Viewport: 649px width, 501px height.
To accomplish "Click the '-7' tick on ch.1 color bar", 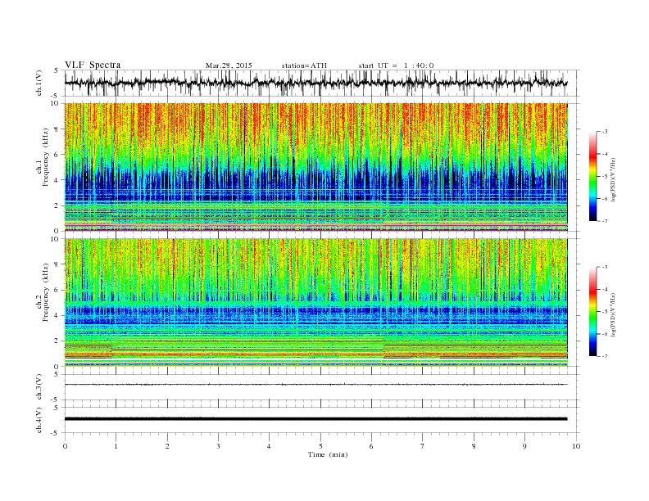I will pyautogui.click(x=605, y=221).
